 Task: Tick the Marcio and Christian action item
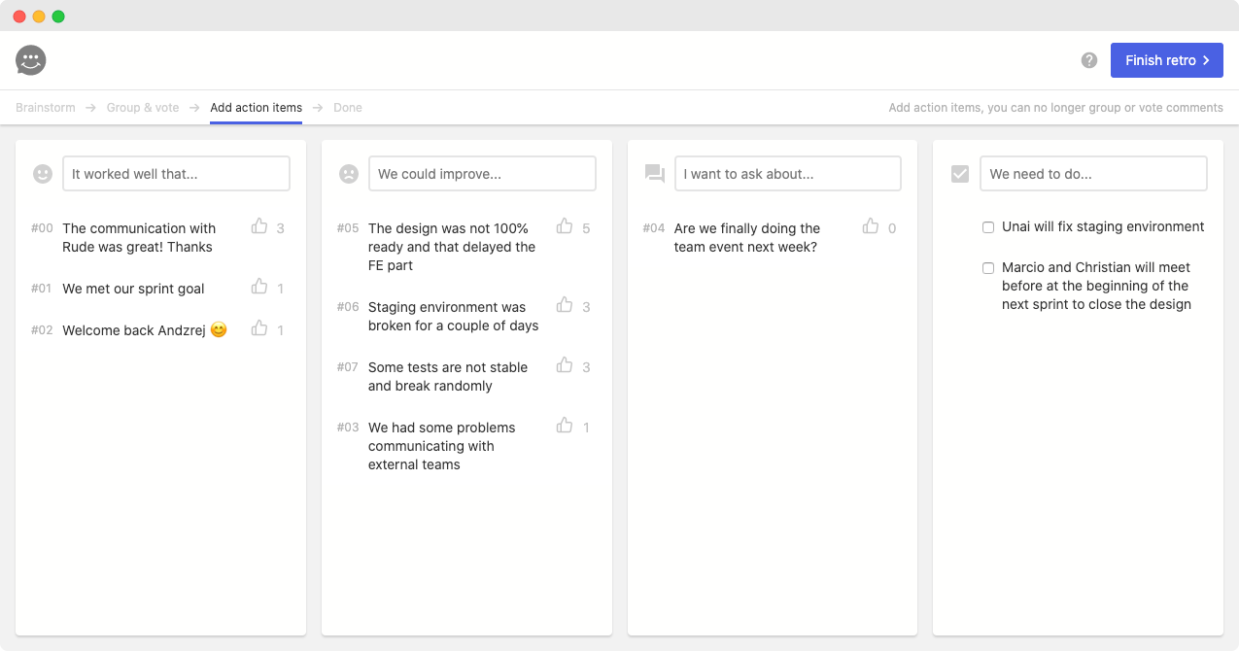click(x=988, y=268)
